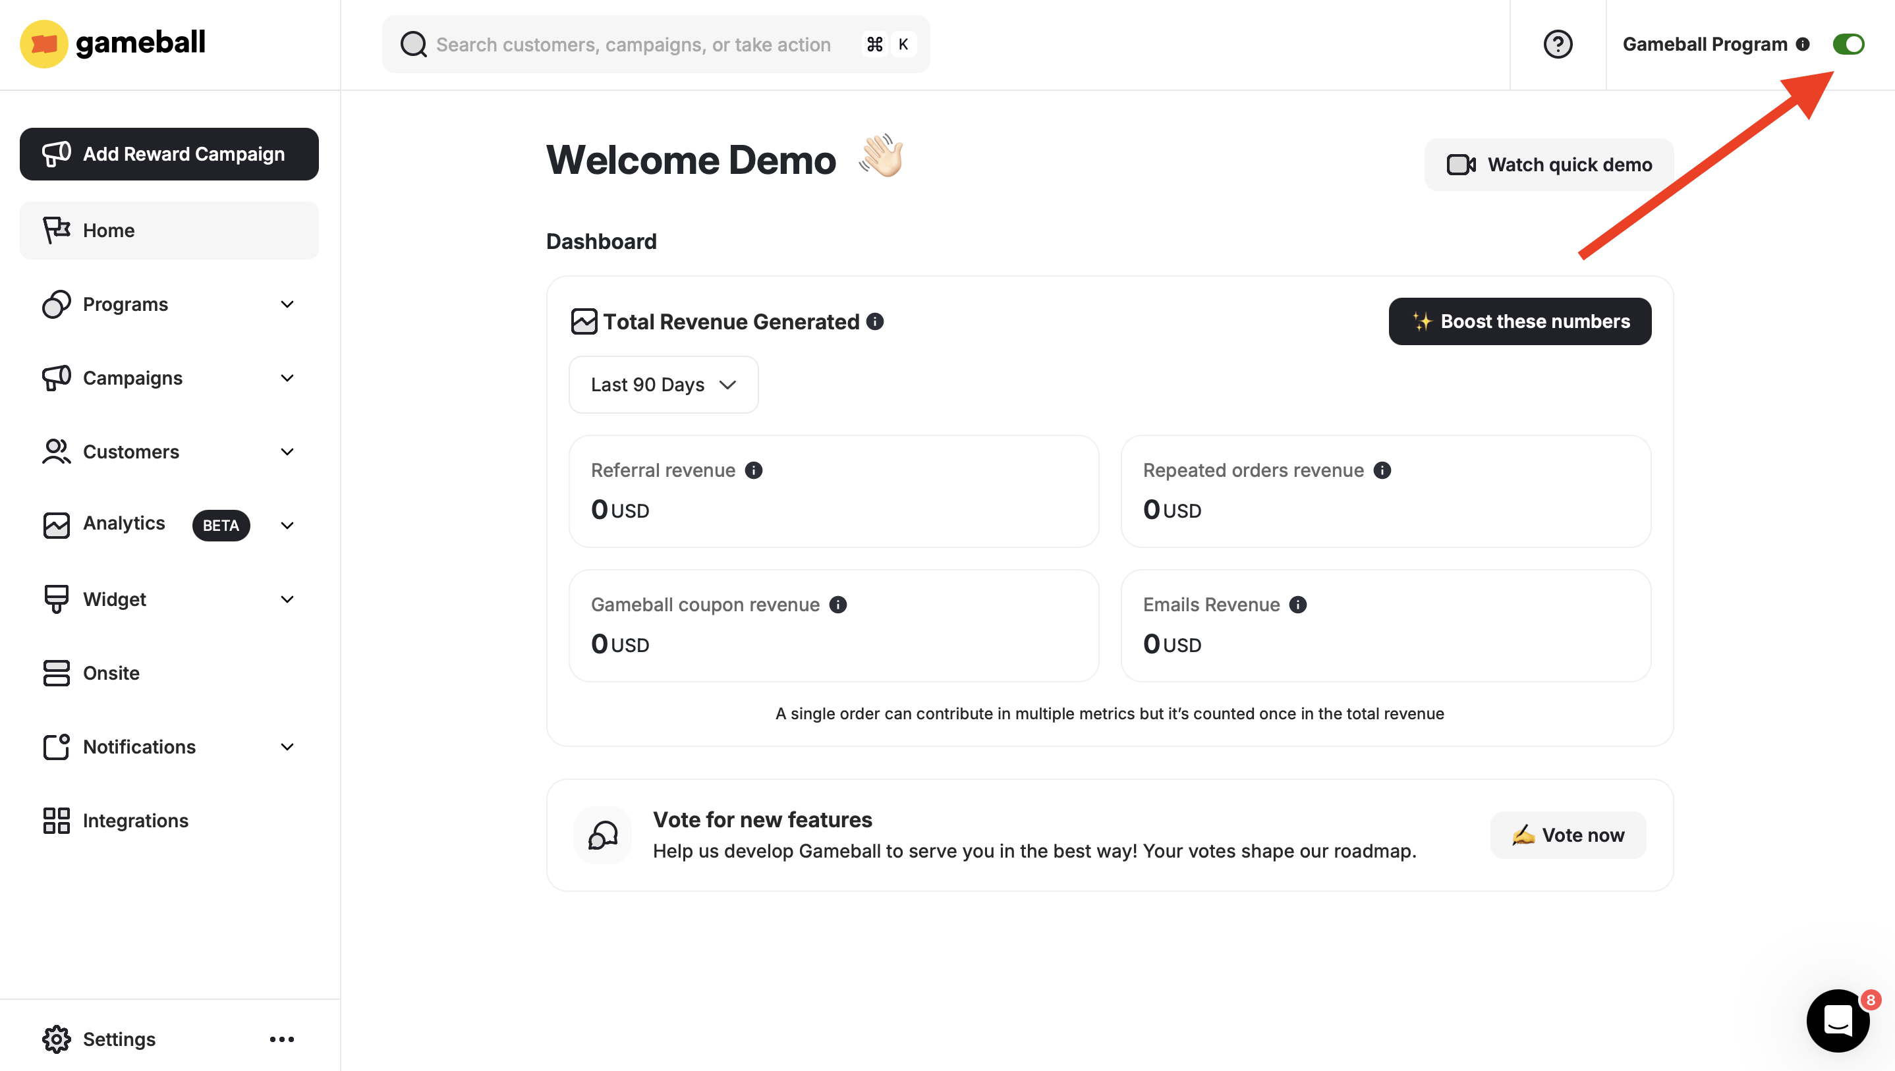Viewport: 1895px width, 1071px height.
Task: Click Vote now for new features
Action: 1568,835
